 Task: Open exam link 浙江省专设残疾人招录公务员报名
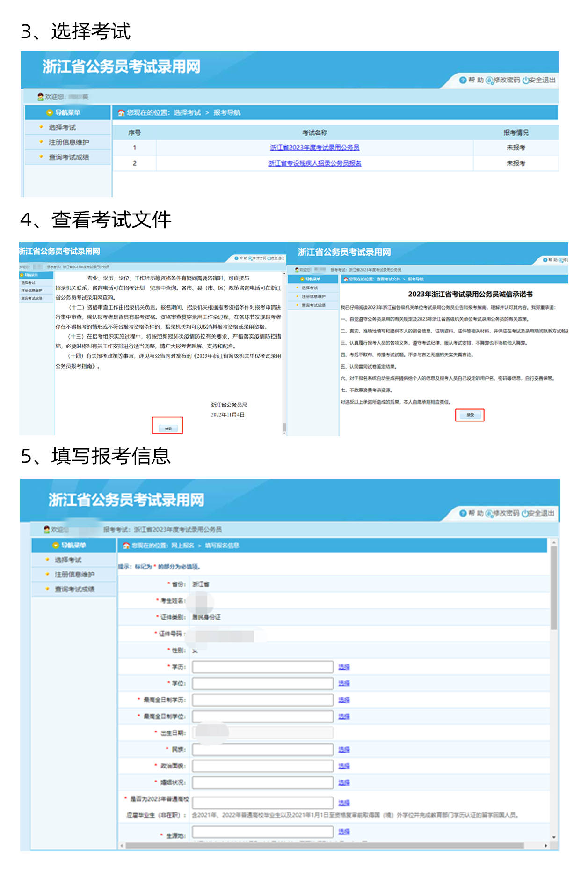pos(314,163)
